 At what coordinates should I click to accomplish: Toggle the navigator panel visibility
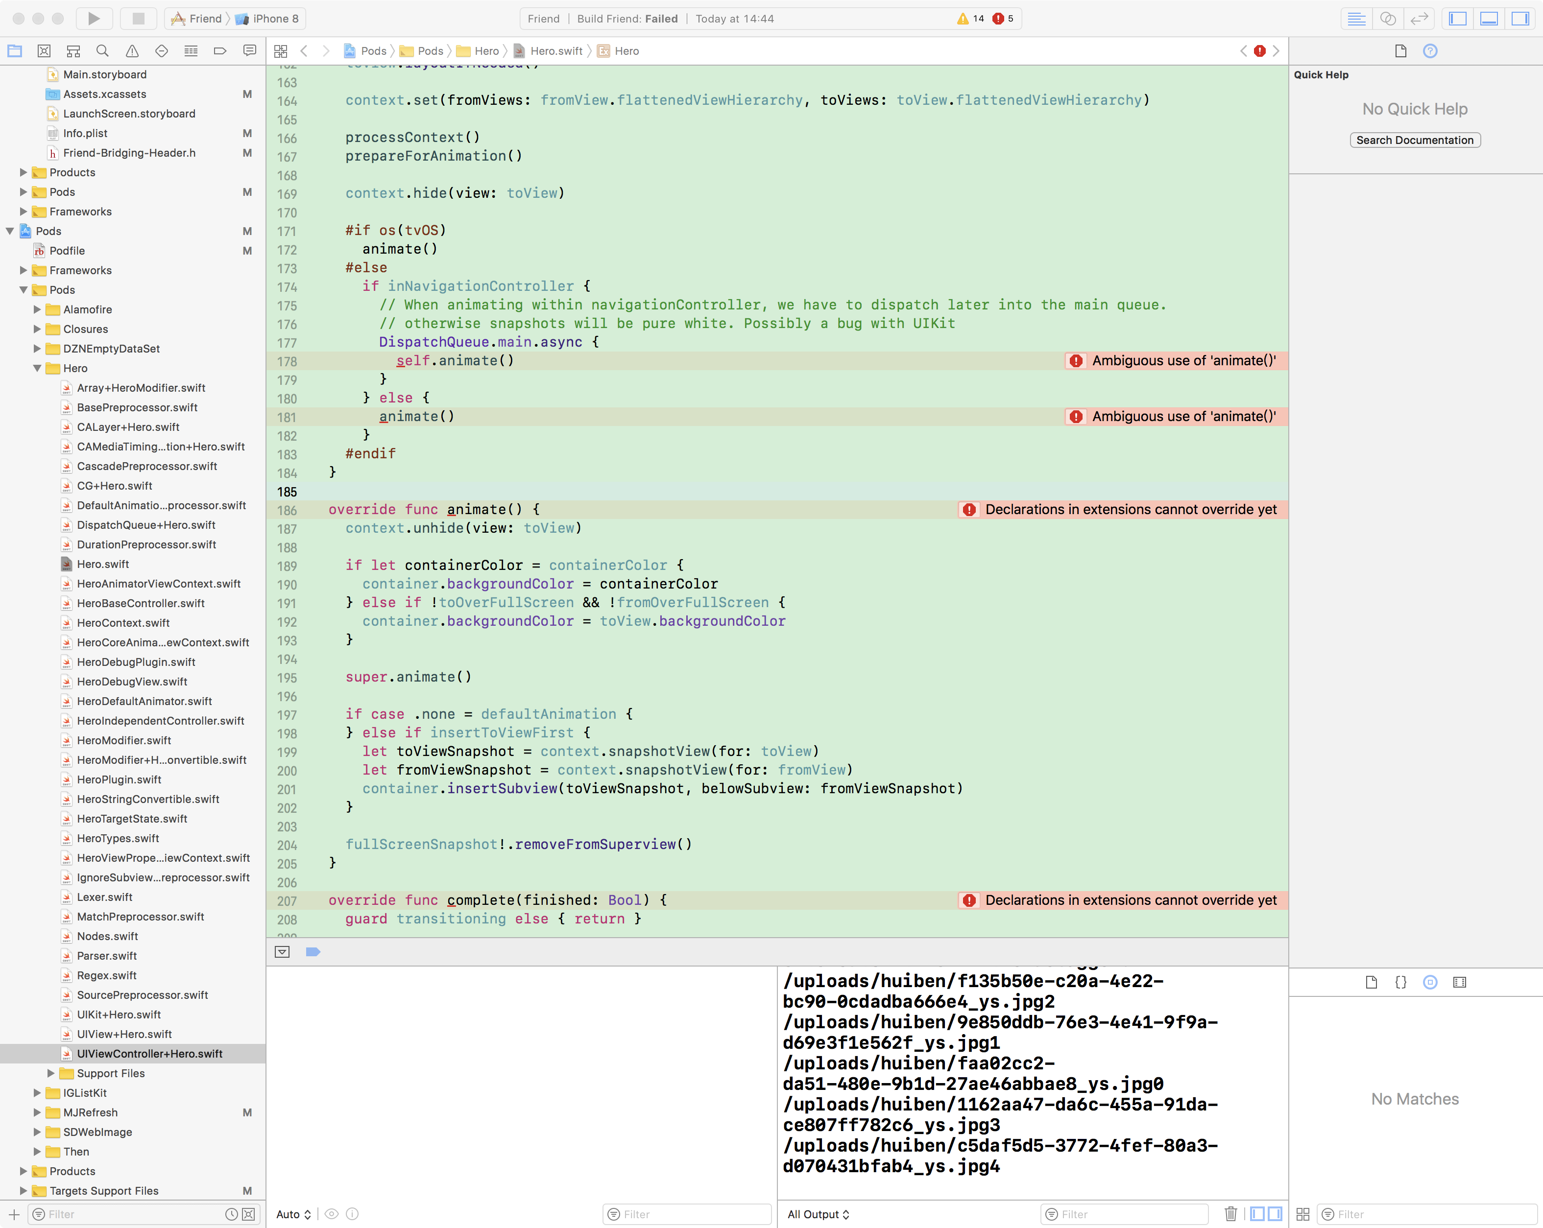(x=1458, y=19)
